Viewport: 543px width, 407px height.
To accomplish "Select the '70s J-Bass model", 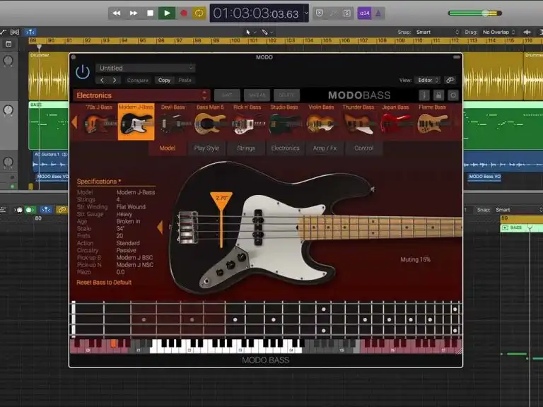I will click(99, 121).
